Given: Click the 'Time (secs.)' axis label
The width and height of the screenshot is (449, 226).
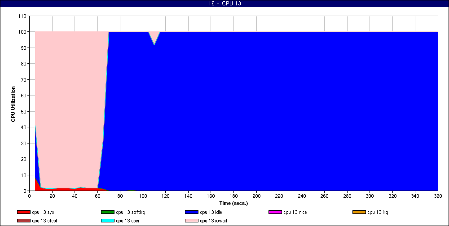Looking at the screenshot, I should [233, 204].
